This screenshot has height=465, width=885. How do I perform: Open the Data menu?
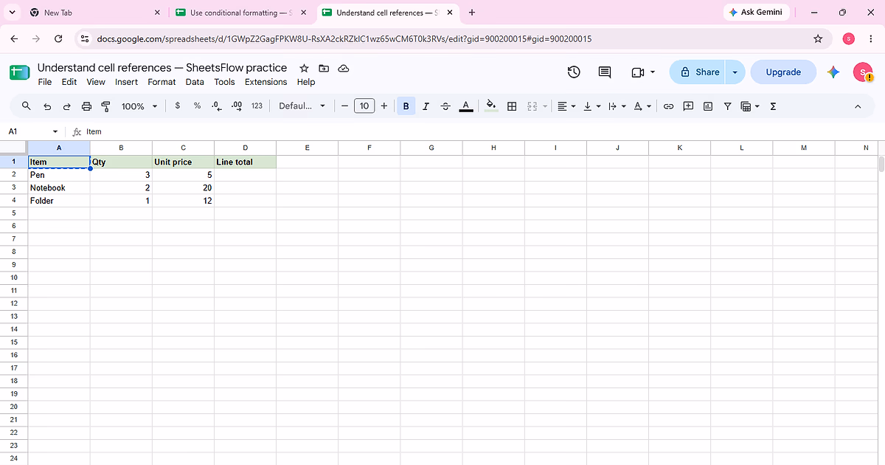point(195,82)
